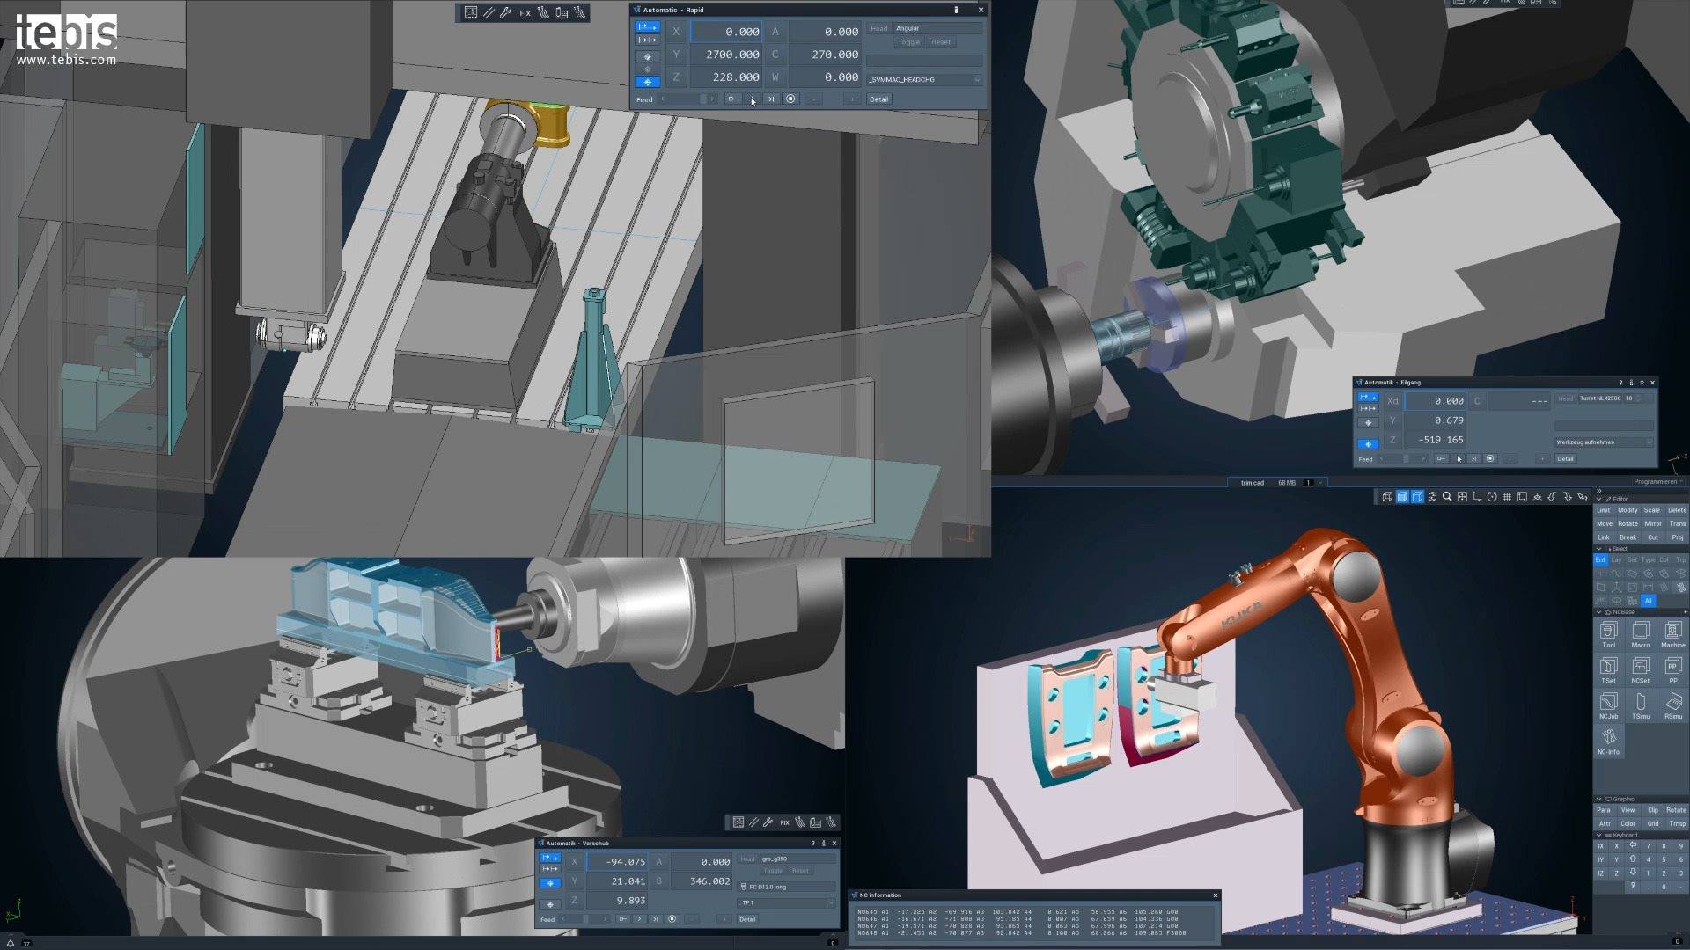
Task: Toggle the Lay selection filter
Action: [x=1616, y=560]
